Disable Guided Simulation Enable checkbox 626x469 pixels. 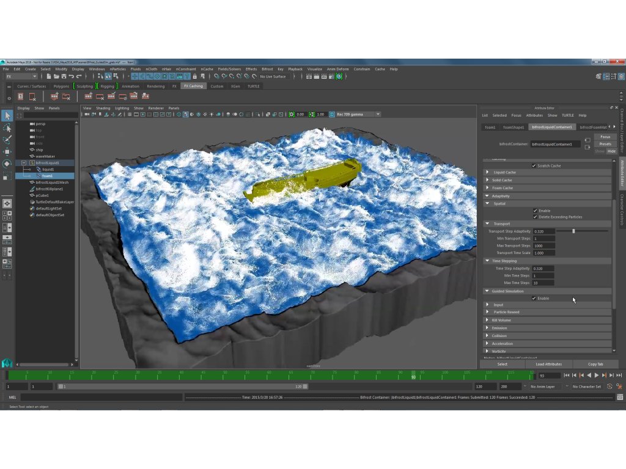(x=534, y=299)
